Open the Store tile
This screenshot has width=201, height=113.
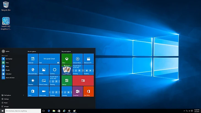33,91
